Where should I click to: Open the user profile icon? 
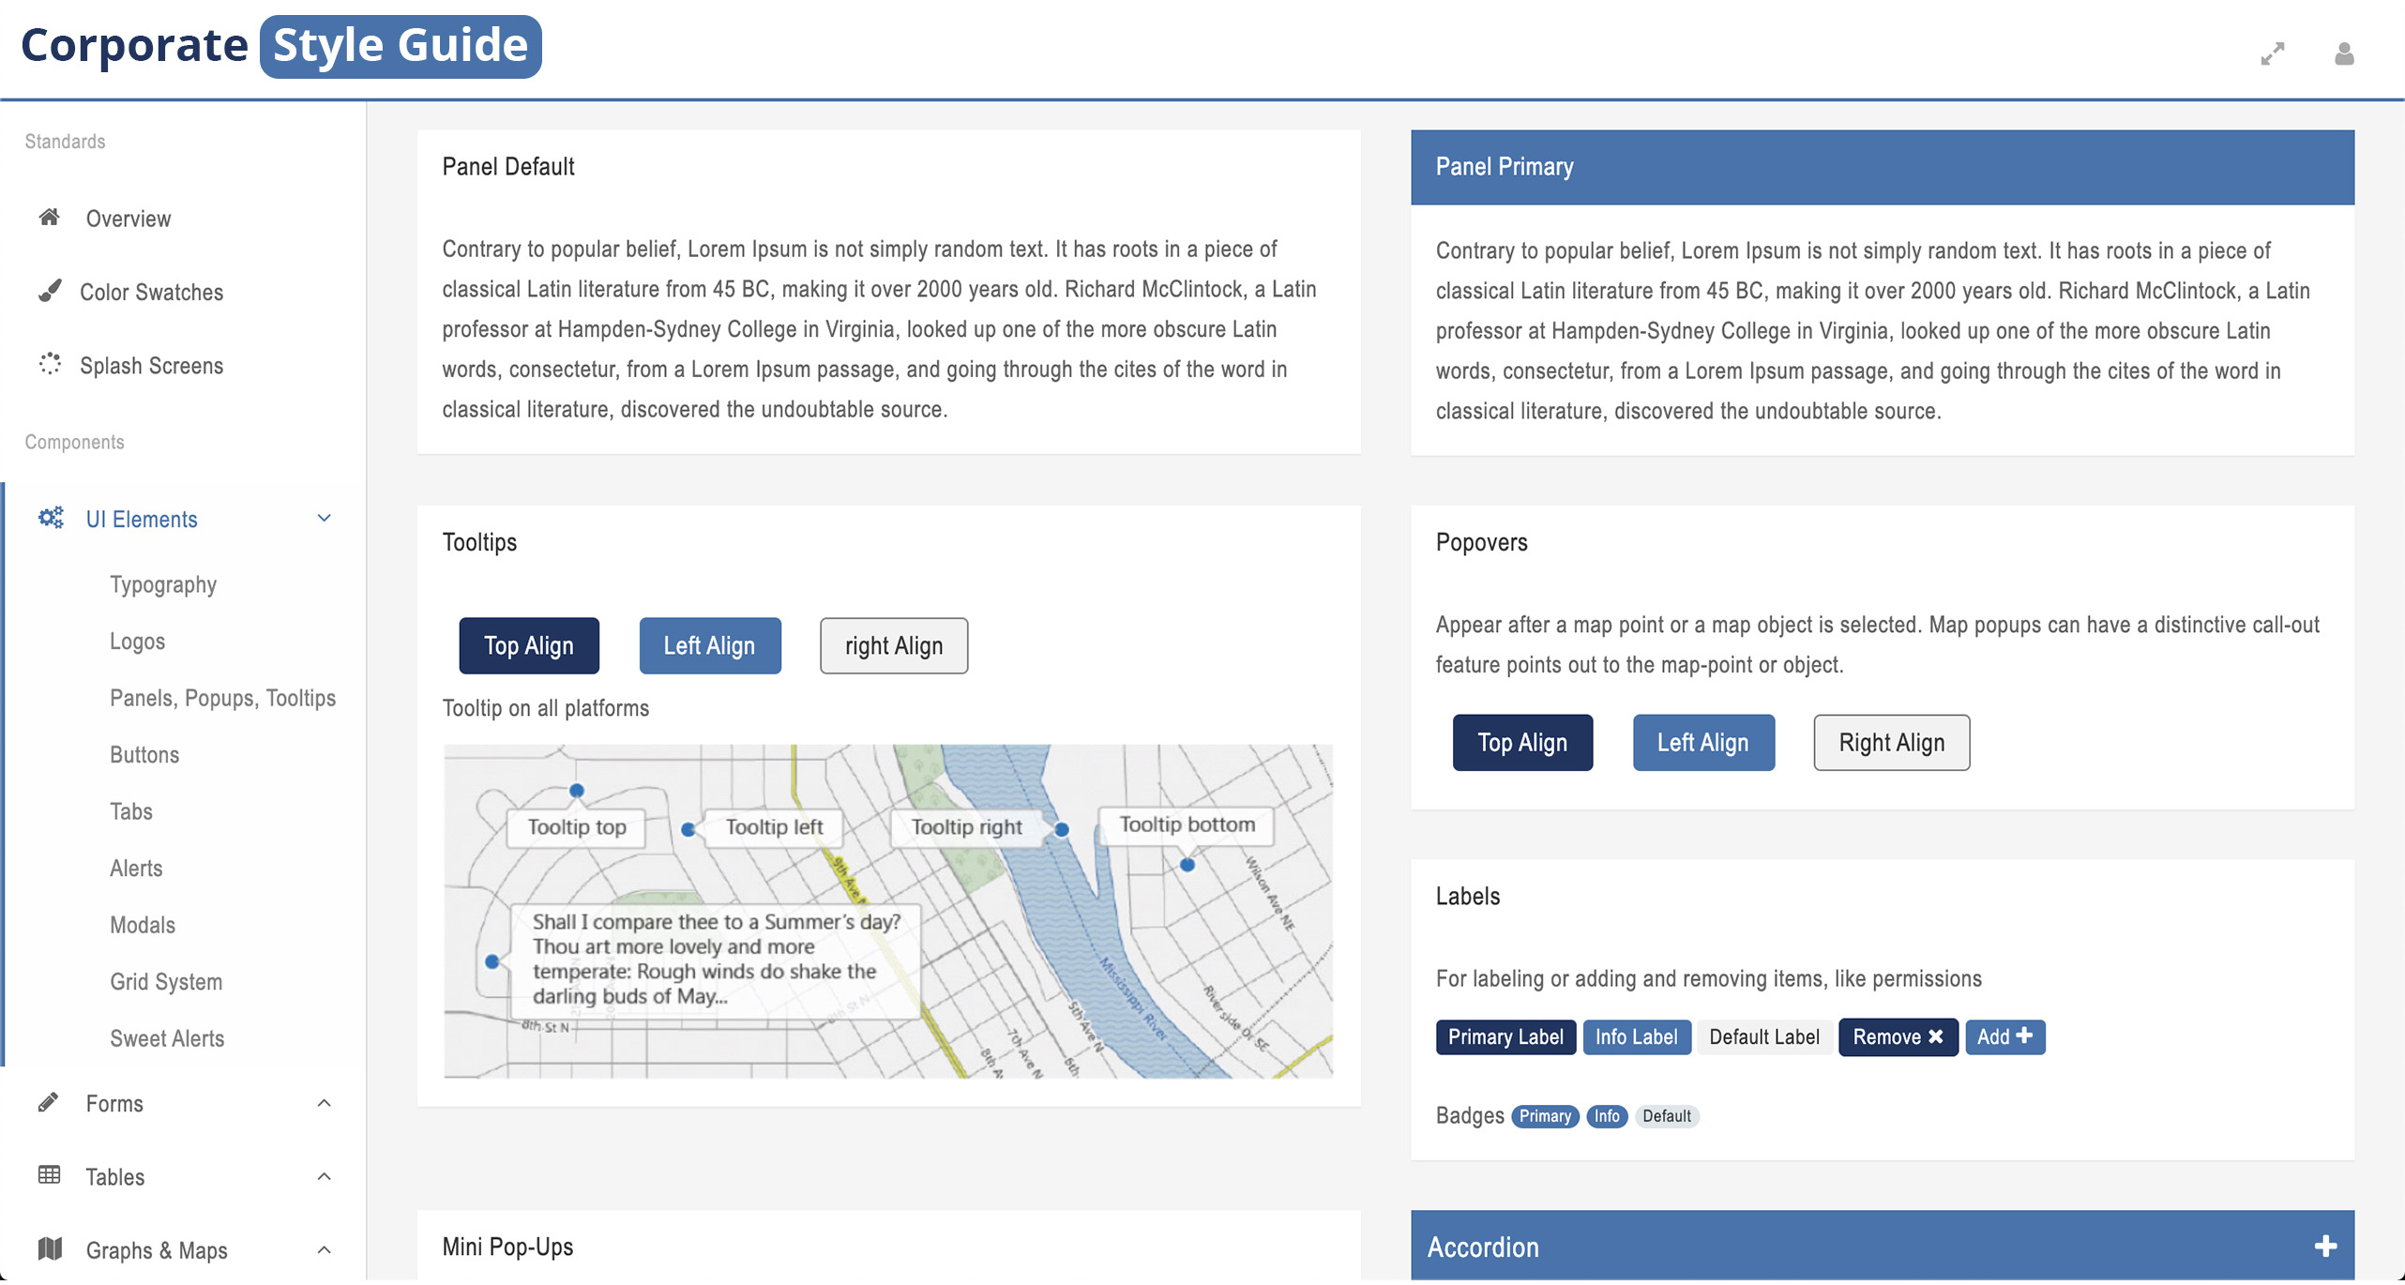2342,53
